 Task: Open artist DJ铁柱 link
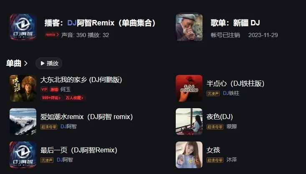(x=231, y=93)
